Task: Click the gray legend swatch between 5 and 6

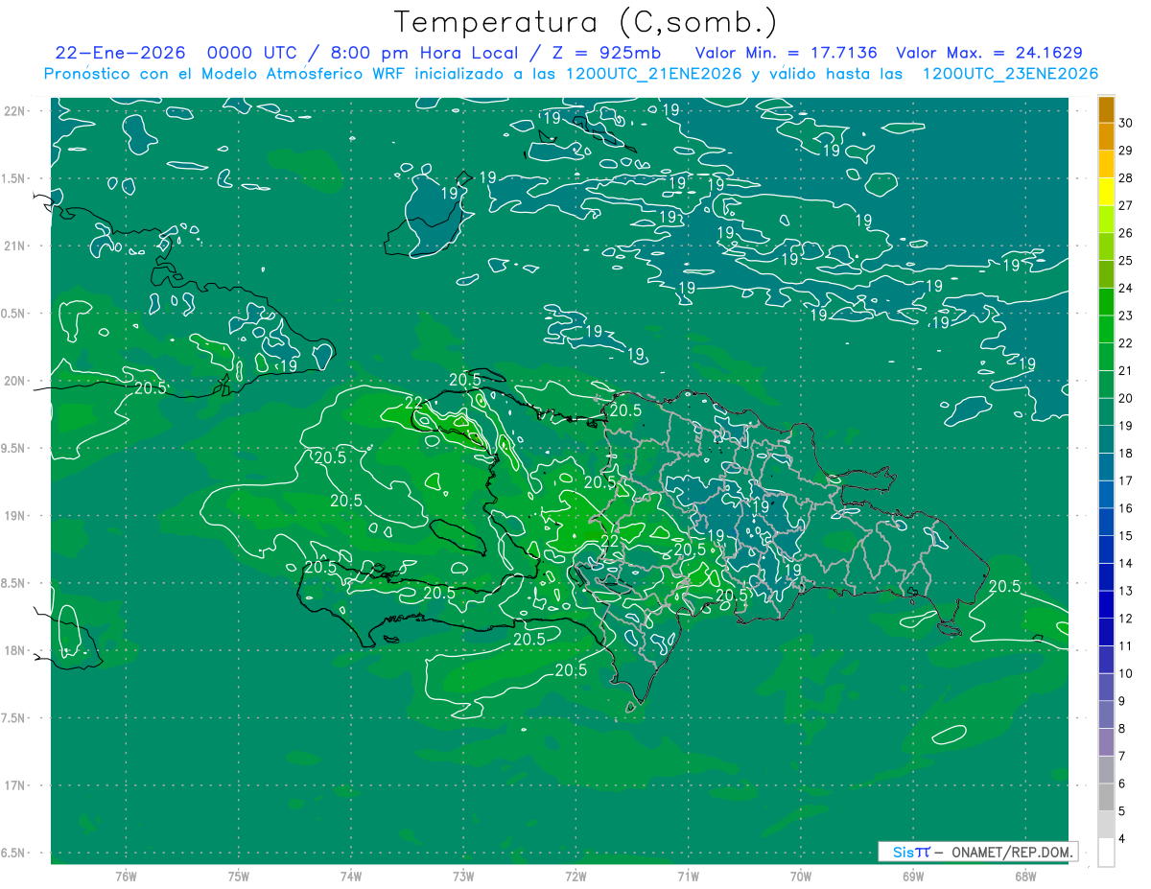Action: coord(1106,797)
